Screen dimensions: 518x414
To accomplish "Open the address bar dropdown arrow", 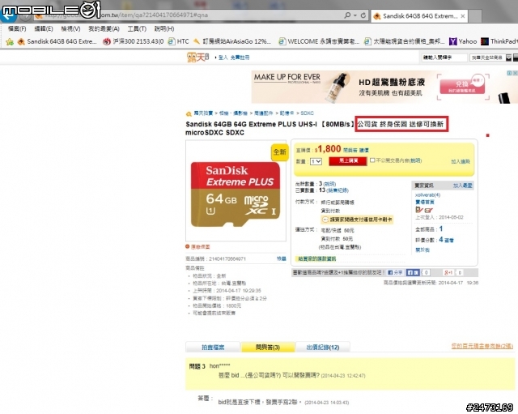I will point(355,15).
